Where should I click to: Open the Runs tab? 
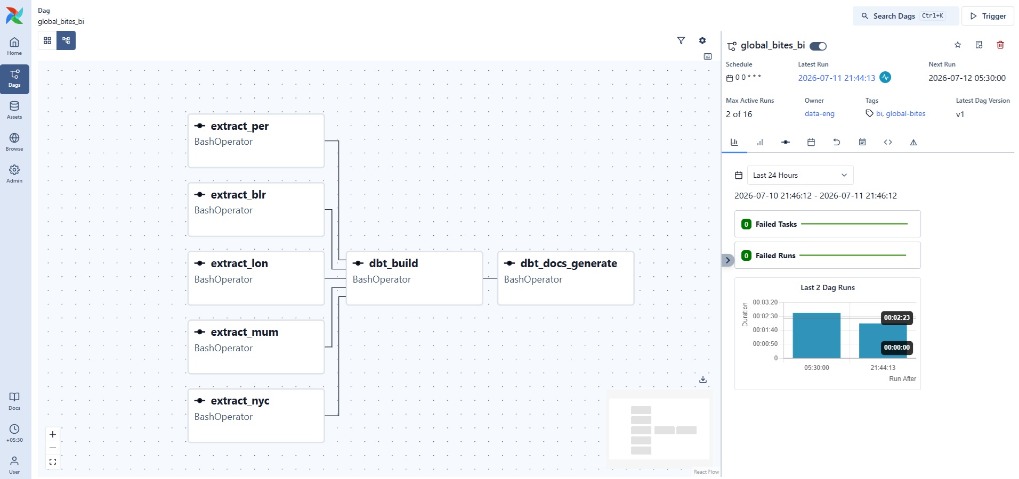[760, 142]
